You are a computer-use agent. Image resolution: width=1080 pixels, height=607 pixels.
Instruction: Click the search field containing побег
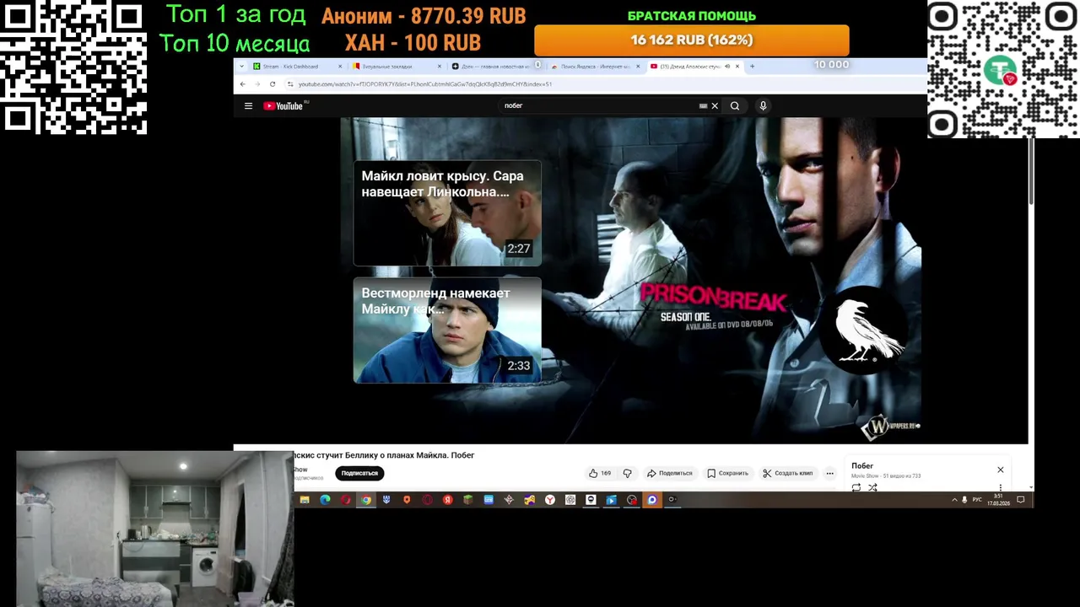point(597,106)
